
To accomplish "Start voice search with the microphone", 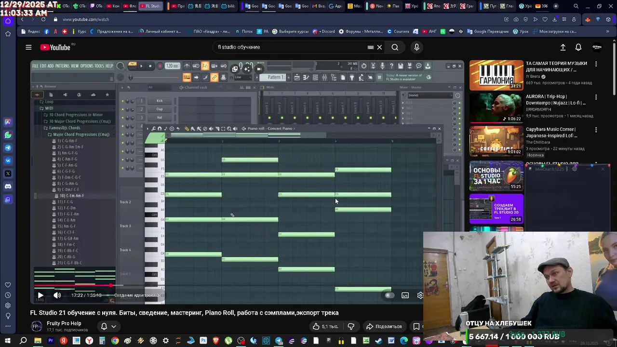I will click(417, 47).
